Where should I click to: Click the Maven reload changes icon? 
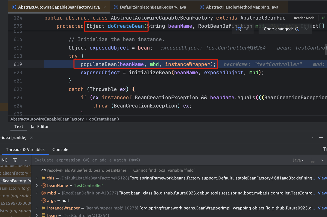239,29
